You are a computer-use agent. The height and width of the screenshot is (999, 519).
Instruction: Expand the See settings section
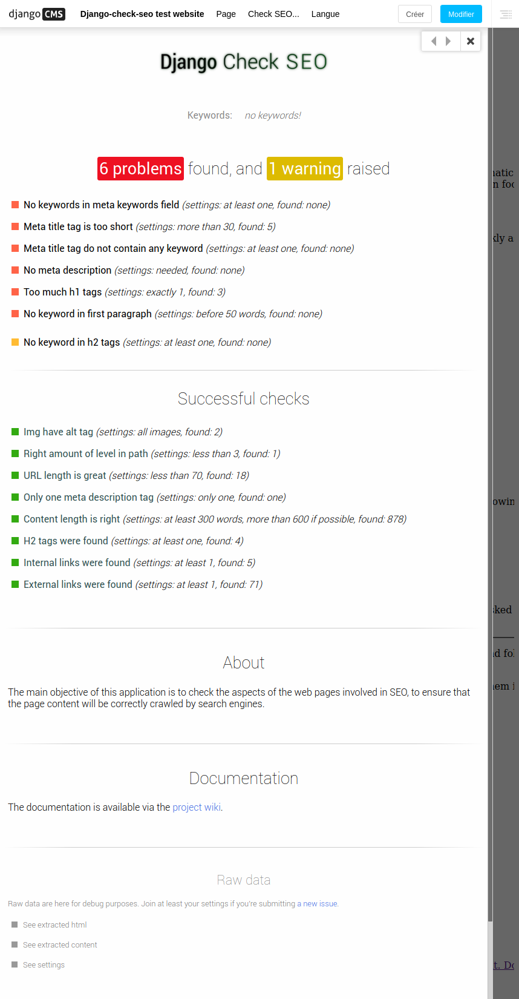[x=43, y=964]
